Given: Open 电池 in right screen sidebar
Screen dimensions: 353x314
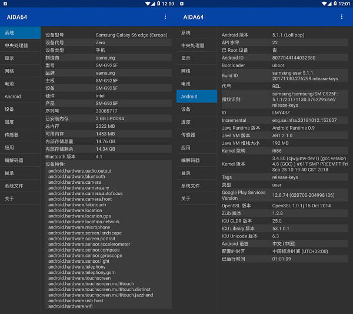Looking at the screenshot, I should pos(197,84).
